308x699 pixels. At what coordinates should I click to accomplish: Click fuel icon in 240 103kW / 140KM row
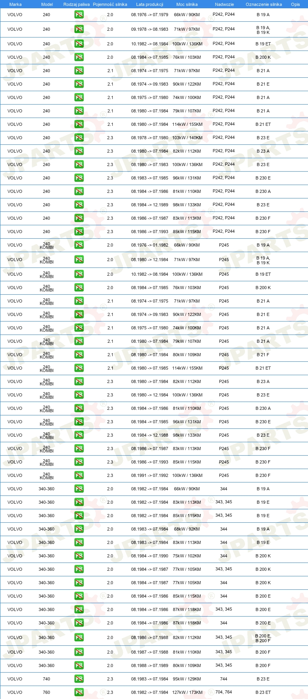[79, 138]
